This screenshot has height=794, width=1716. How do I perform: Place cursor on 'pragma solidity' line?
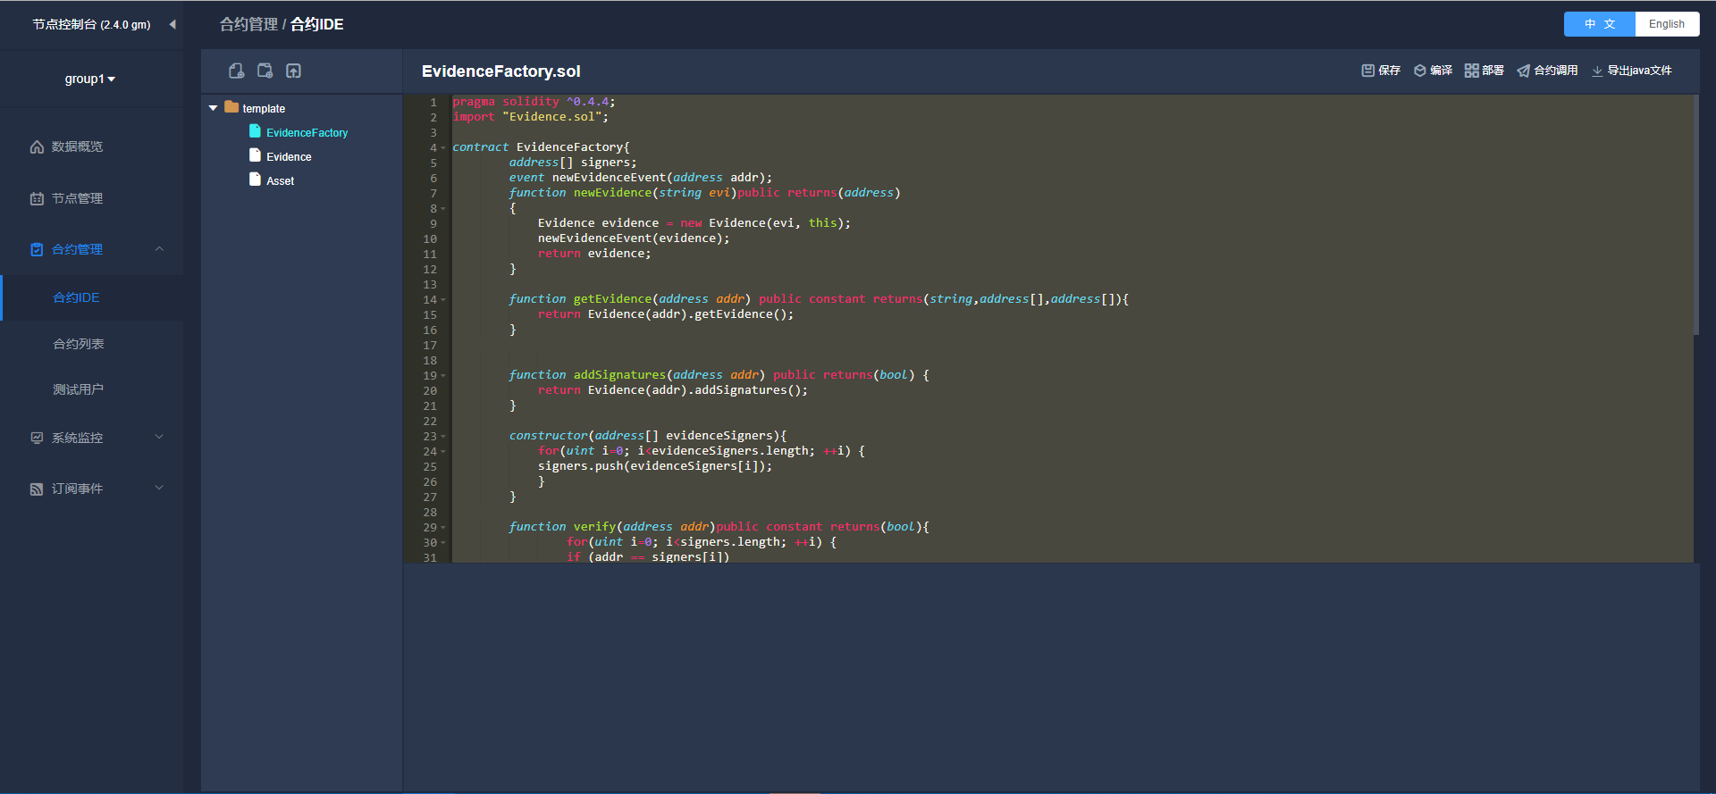(534, 102)
